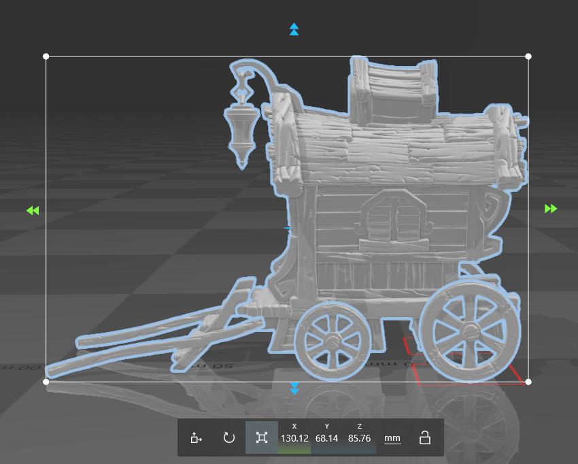Image resolution: width=578 pixels, height=464 pixels.
Task: Select the Move tool icon
Action: point(196,437)
